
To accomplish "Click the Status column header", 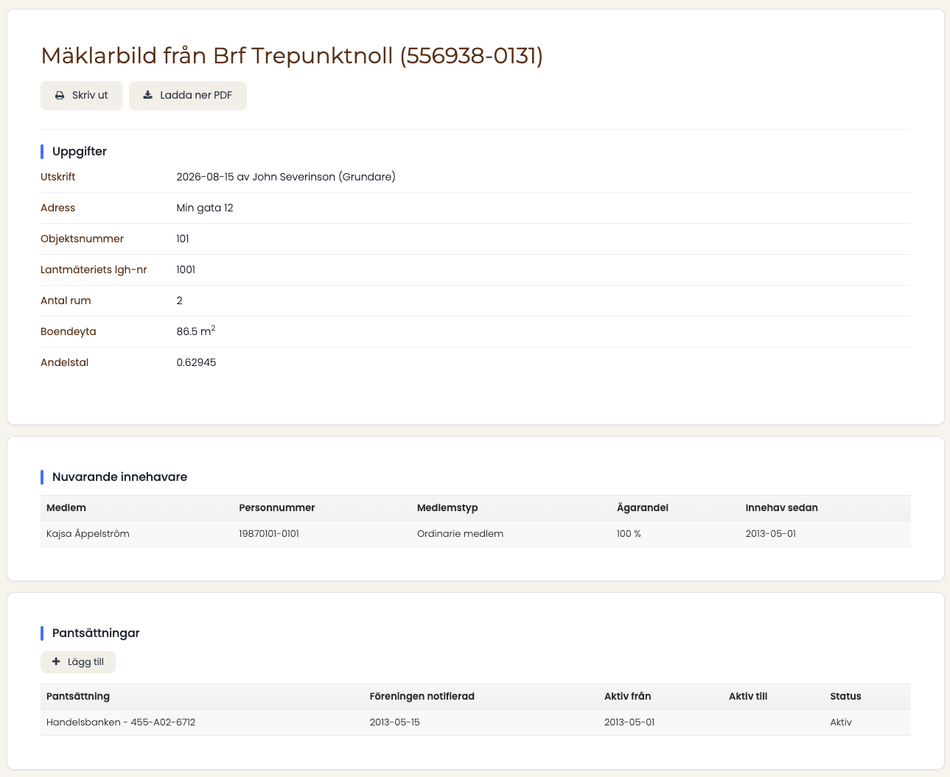I will point(845,697).
